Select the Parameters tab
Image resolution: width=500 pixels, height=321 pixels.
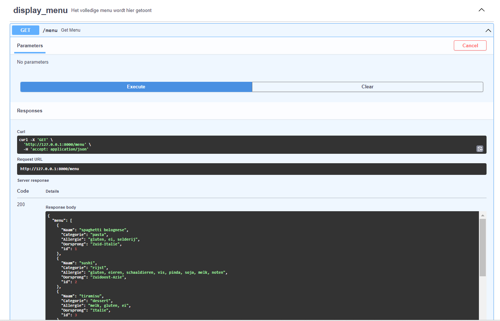30,45
